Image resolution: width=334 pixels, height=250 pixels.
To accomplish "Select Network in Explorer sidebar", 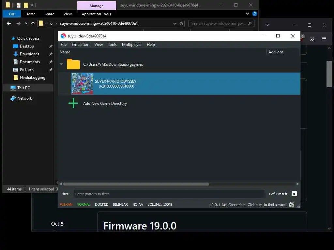I will pyautogui.click(x=24, y=98).
